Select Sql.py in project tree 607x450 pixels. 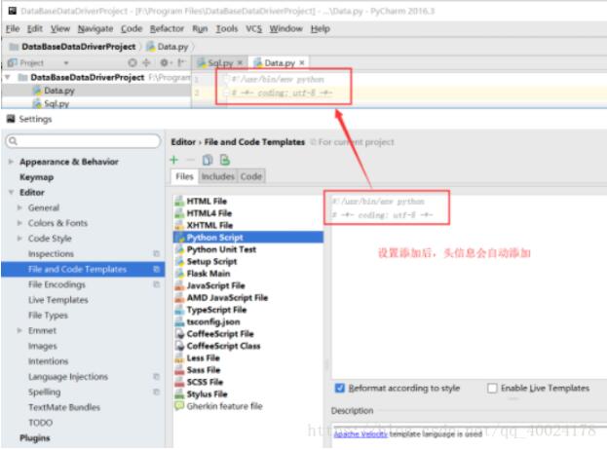click(57, 103)
